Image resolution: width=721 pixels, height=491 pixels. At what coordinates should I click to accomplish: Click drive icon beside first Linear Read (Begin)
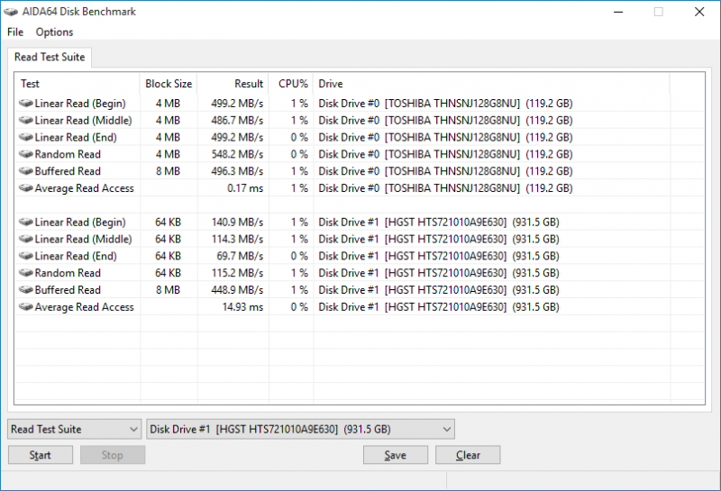[26, 104]
